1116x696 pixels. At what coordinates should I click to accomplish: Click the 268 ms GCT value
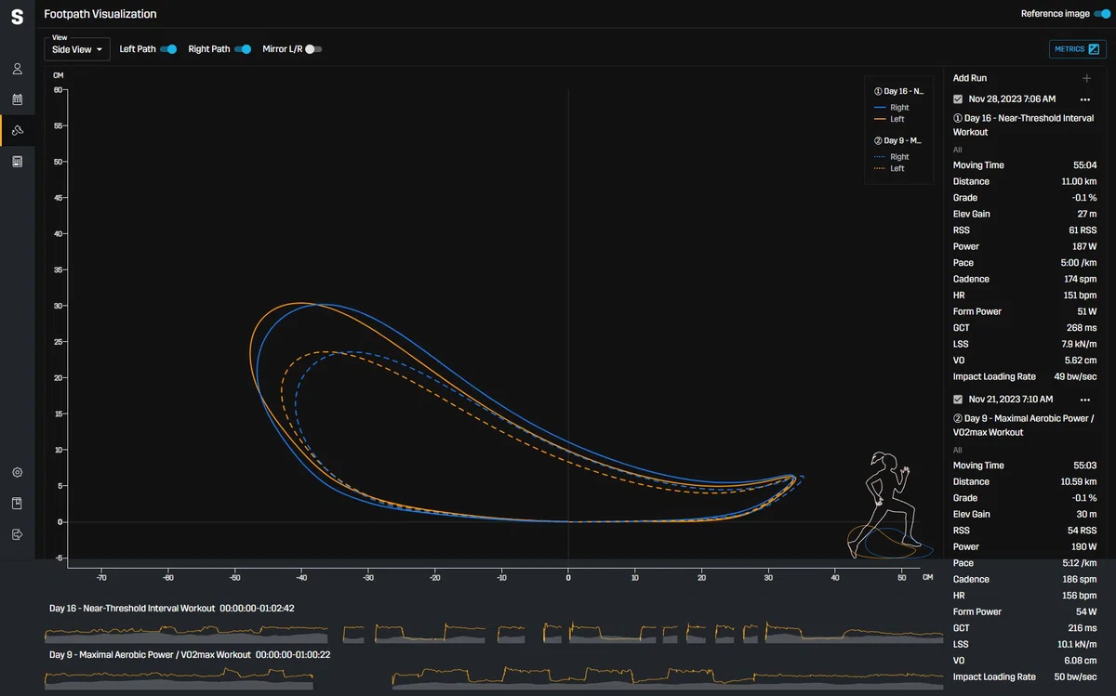pyautogui.click(x=1083, y=328)
